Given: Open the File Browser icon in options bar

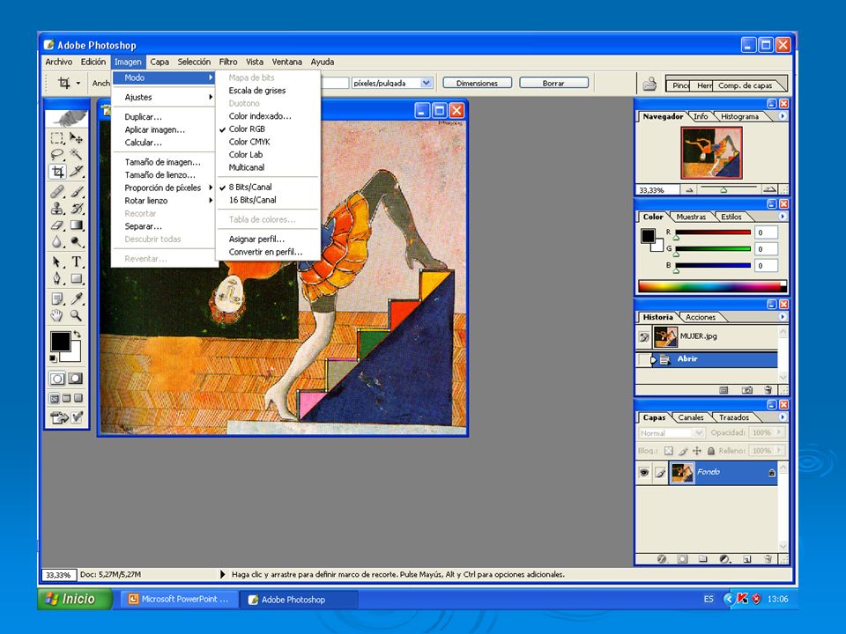Looking at the screenshot, I should 650,84.
